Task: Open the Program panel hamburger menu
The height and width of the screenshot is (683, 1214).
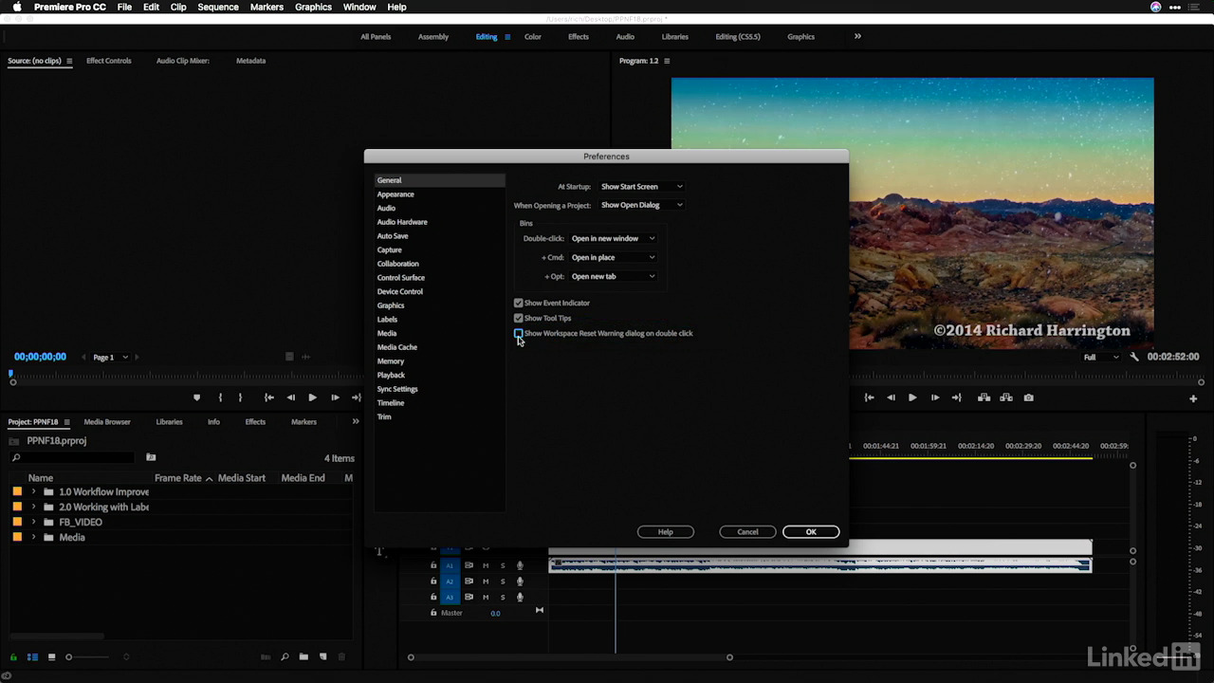Action: [x=667, y=61]
